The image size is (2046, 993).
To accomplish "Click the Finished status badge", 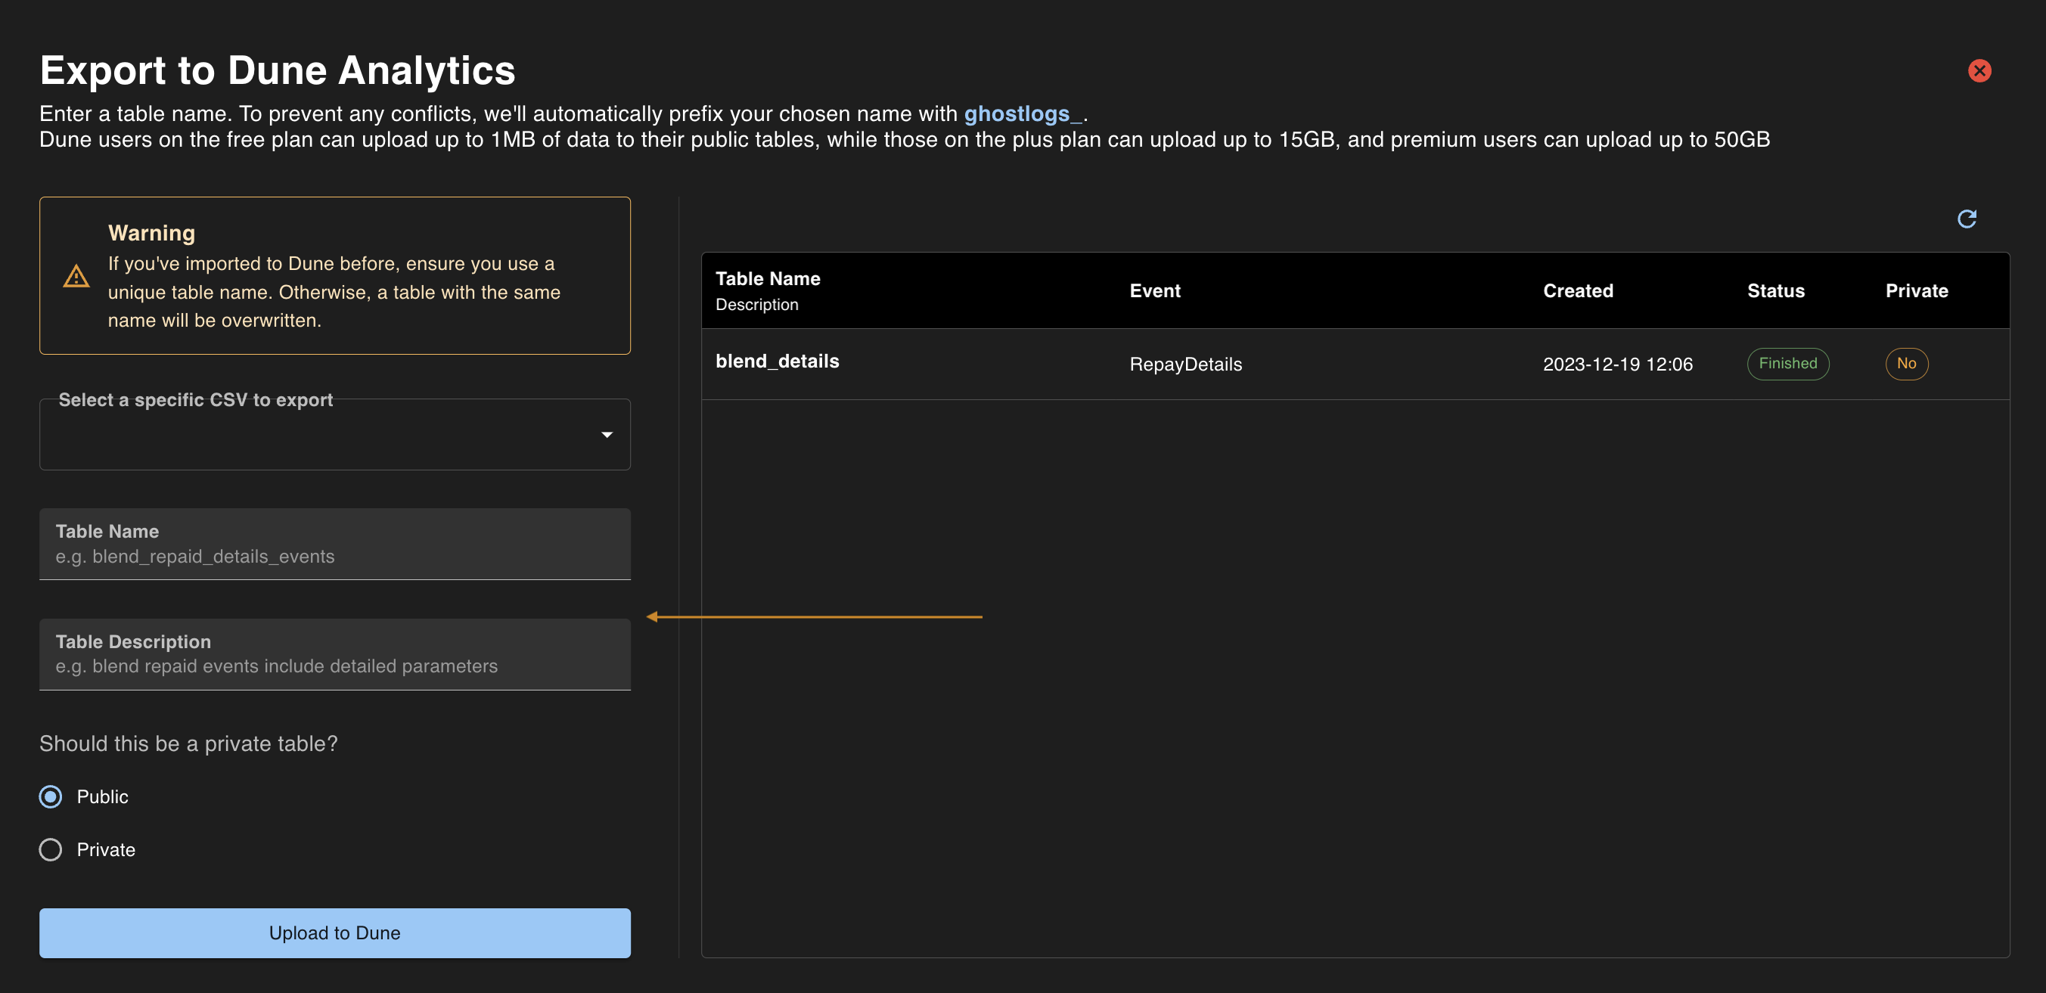I will point(1787,364).
